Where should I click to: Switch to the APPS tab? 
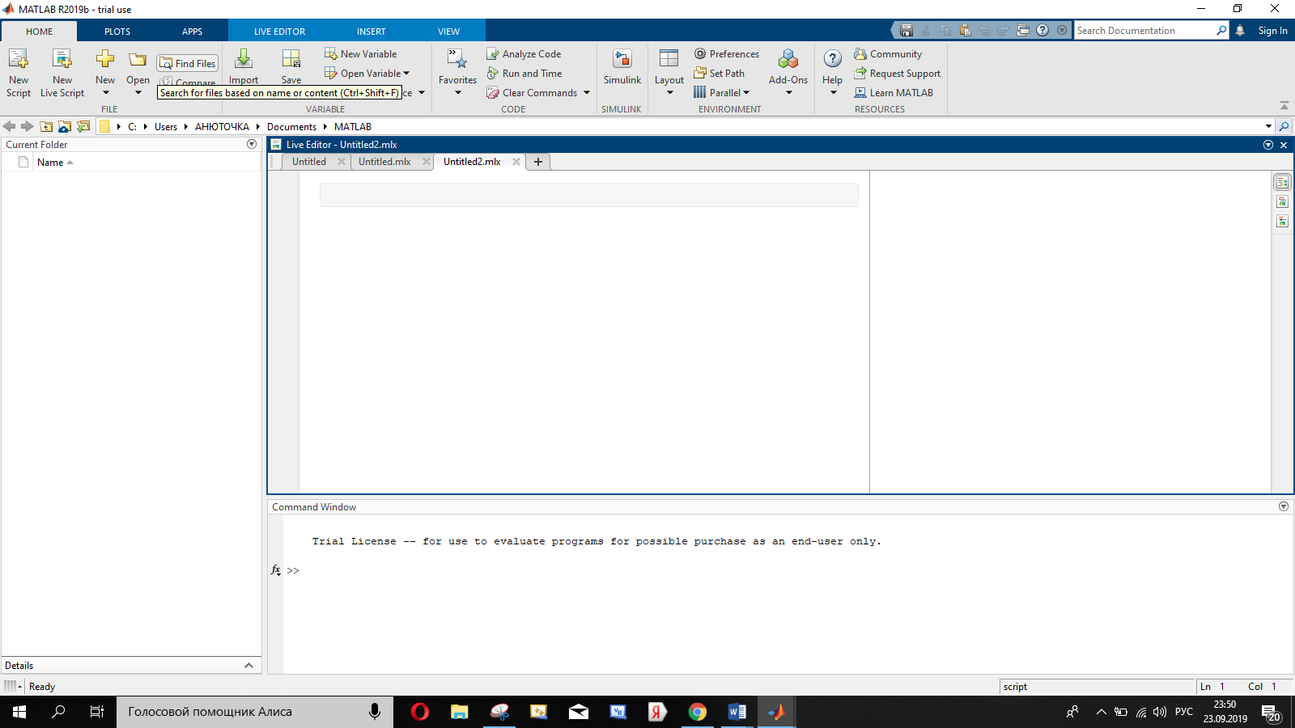tap(192, 32)
